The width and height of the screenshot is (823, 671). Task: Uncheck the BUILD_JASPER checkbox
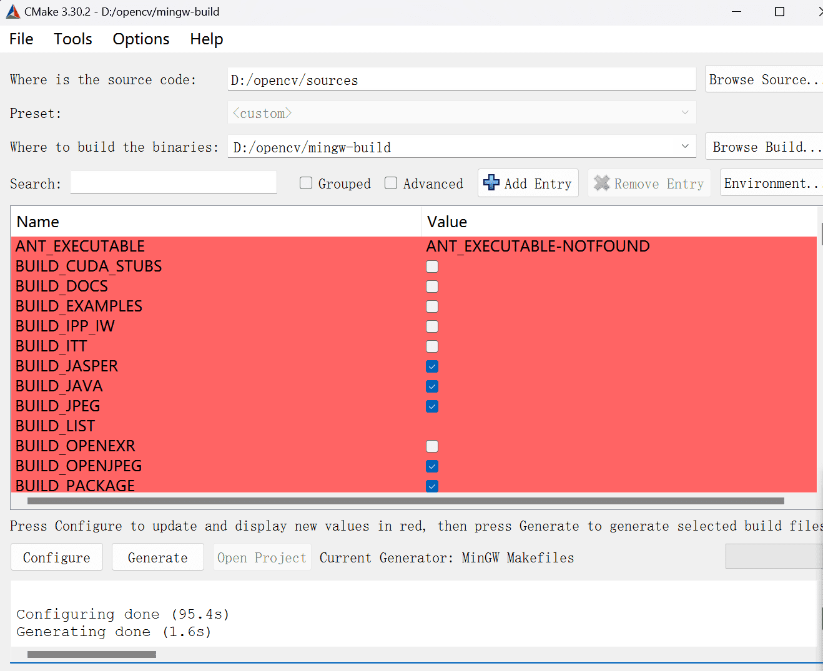click(x=432, y=366)
